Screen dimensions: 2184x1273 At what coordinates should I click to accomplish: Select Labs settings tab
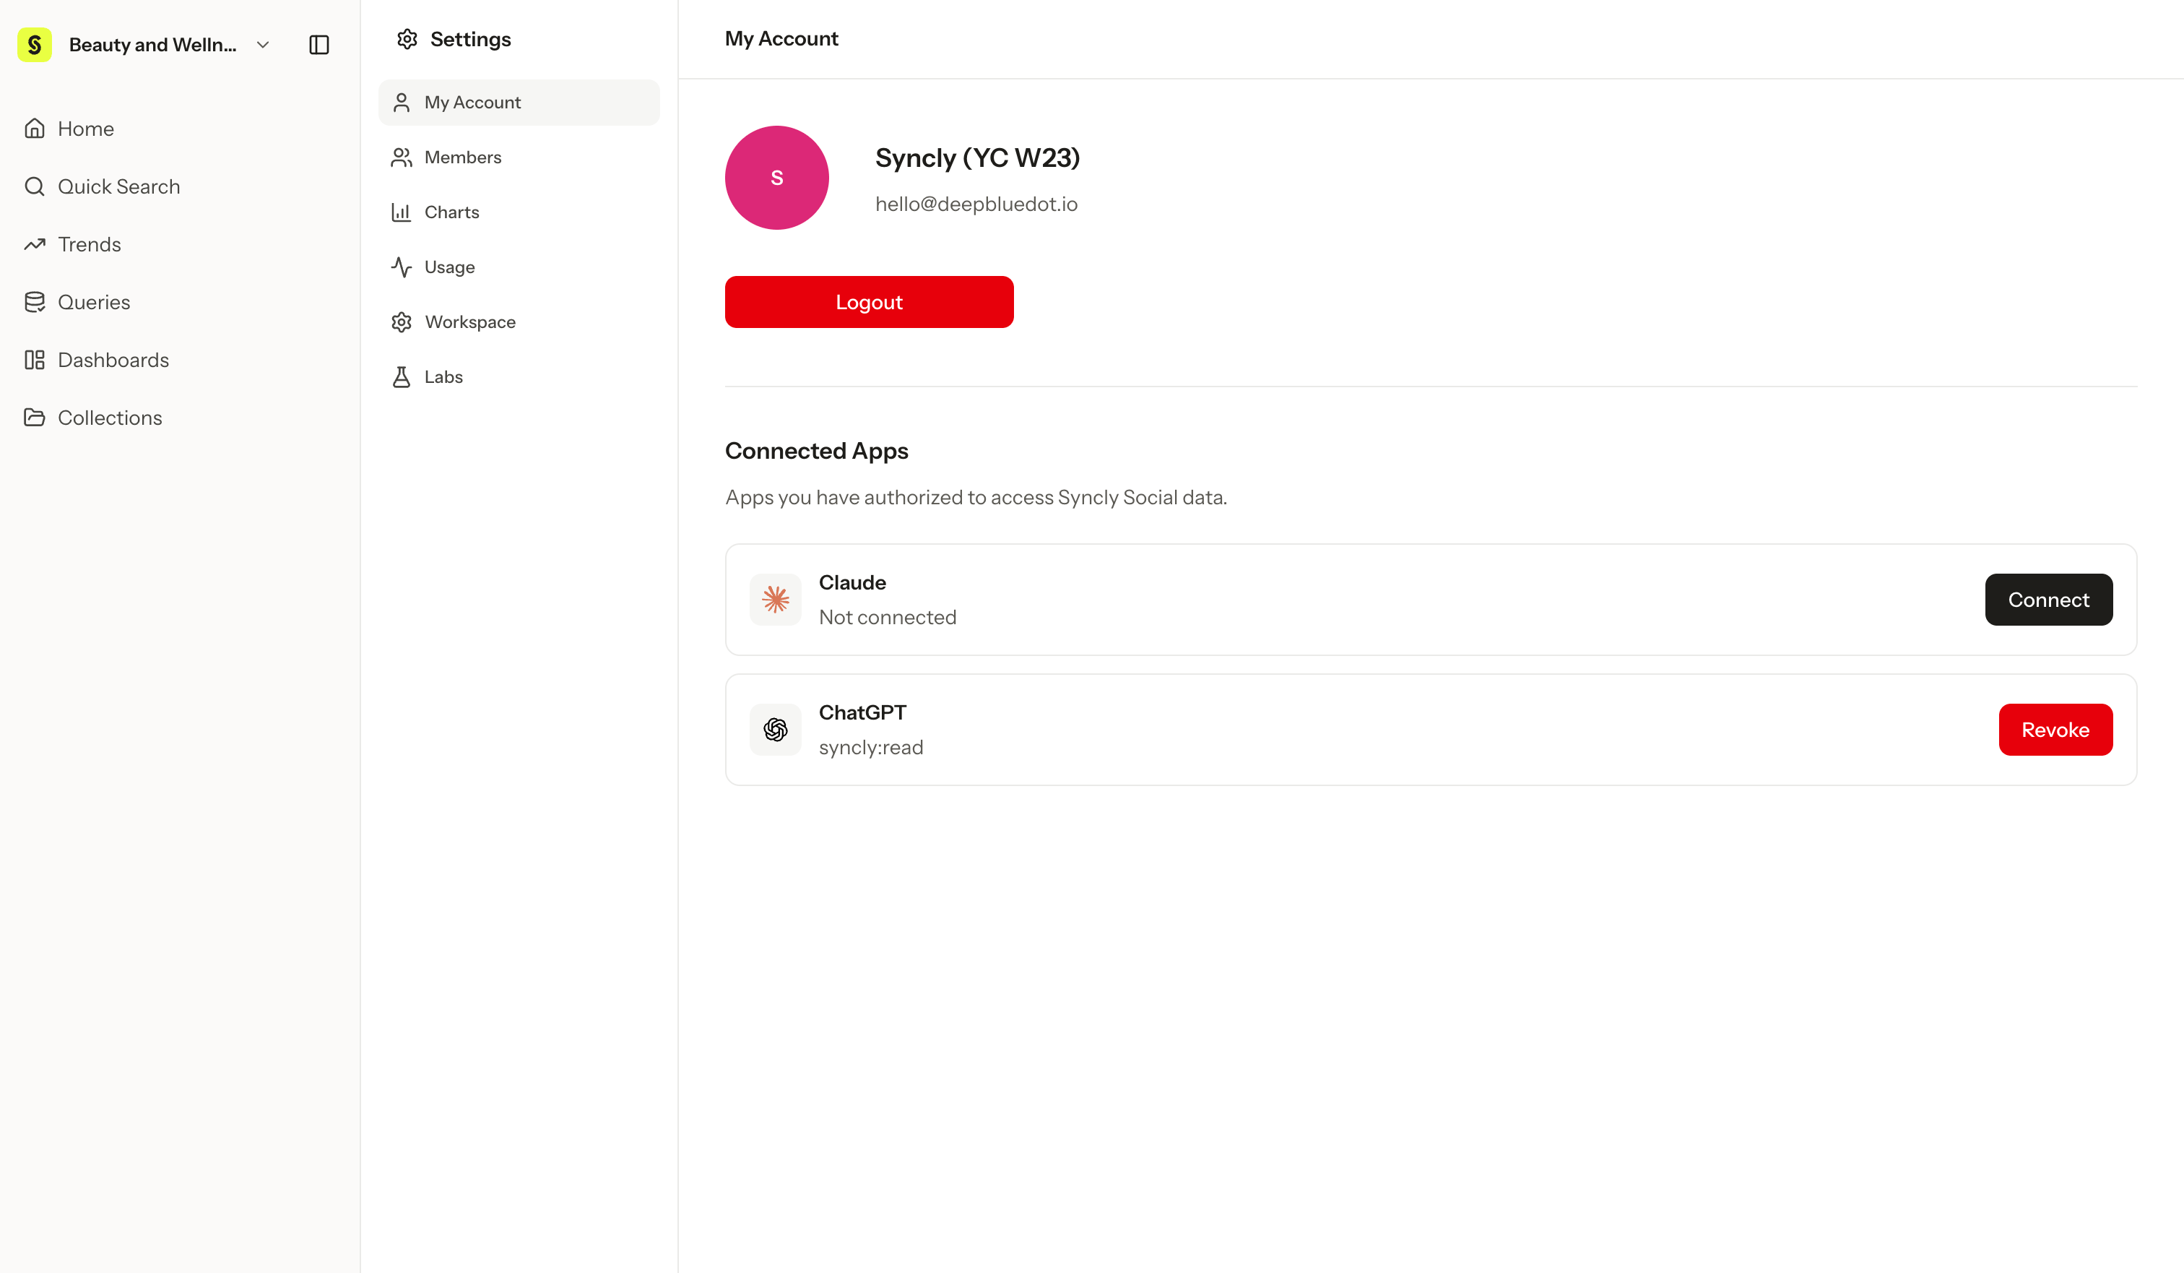click(519, 377)
